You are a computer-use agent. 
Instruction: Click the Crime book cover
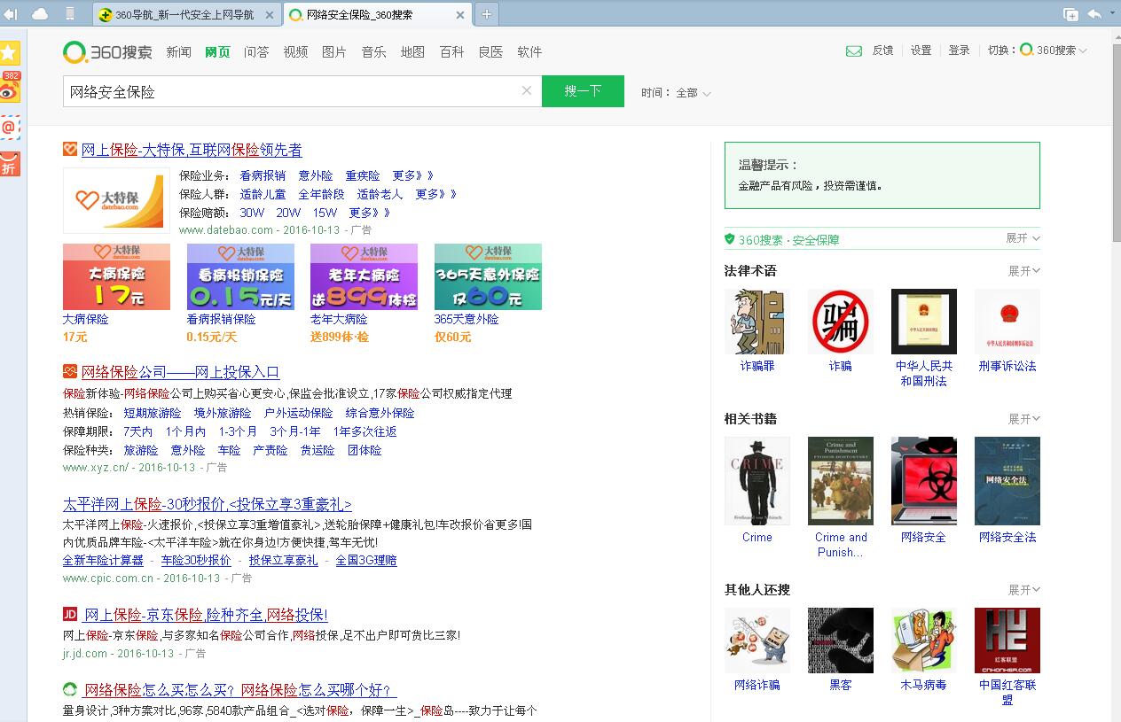(757, 481)
